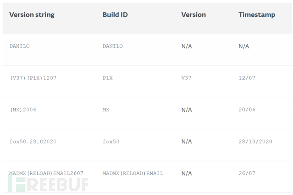The width and height of the screenshot is (293, 195).
Task: Click the "Version string" column header
Action: pyautogui.click(x=32, y=14)
